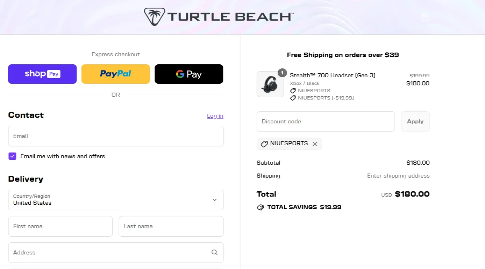Viewport: 485px width, 269px height.
Task: Click into the Discount code input field
Action: point(326,121)
